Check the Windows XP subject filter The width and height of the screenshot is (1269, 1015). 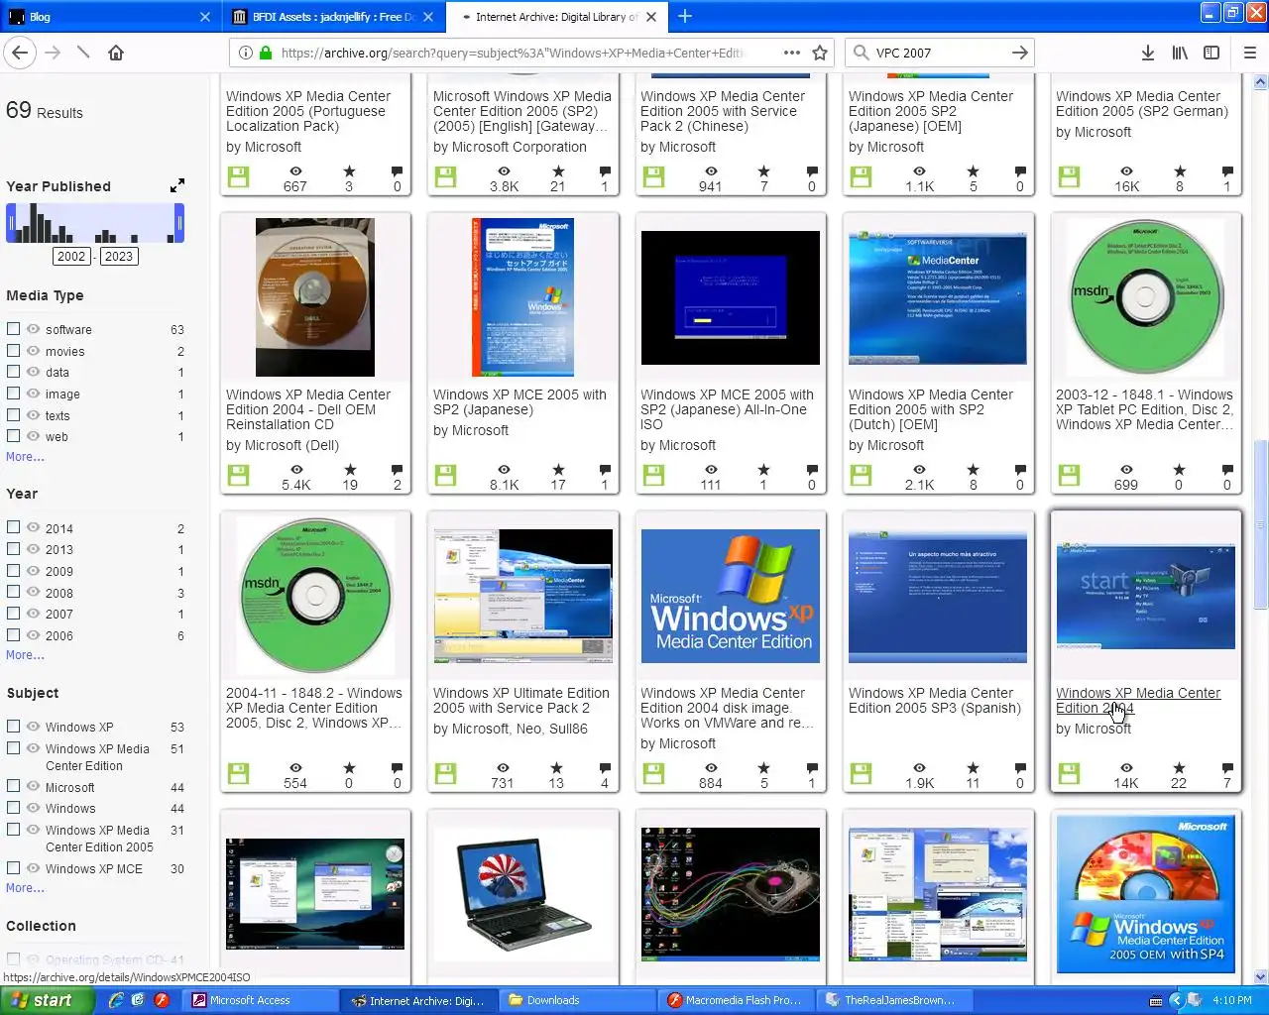(14, 727)
